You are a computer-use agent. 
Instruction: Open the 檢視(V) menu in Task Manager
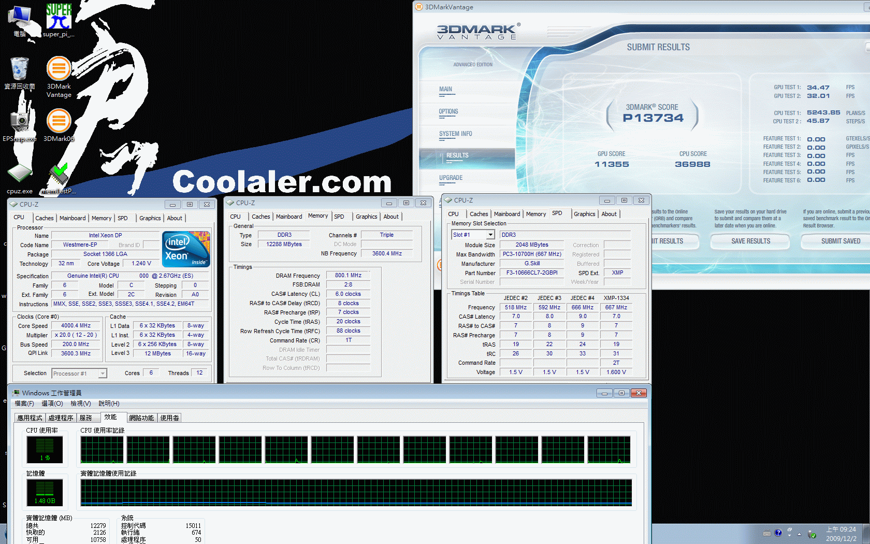tap(81, 404)
